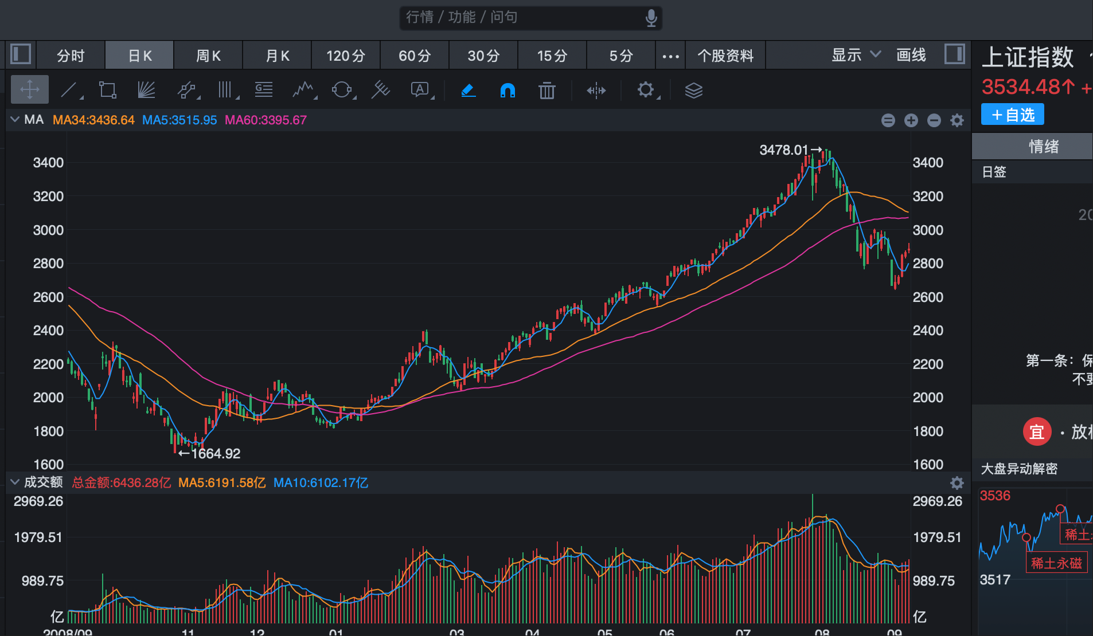Open main chart settings gear icon
The image size is (1093, 636).
point(957,120)
